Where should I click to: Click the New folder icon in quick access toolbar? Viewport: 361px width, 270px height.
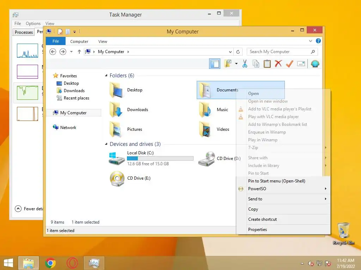coord(68,31)
